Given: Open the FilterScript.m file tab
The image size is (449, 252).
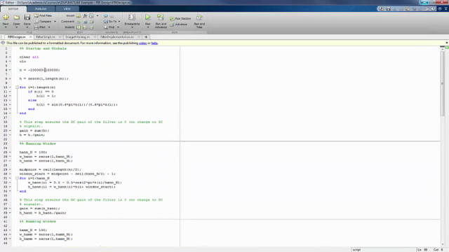Looking at the screenshot, I should (46, 37).
